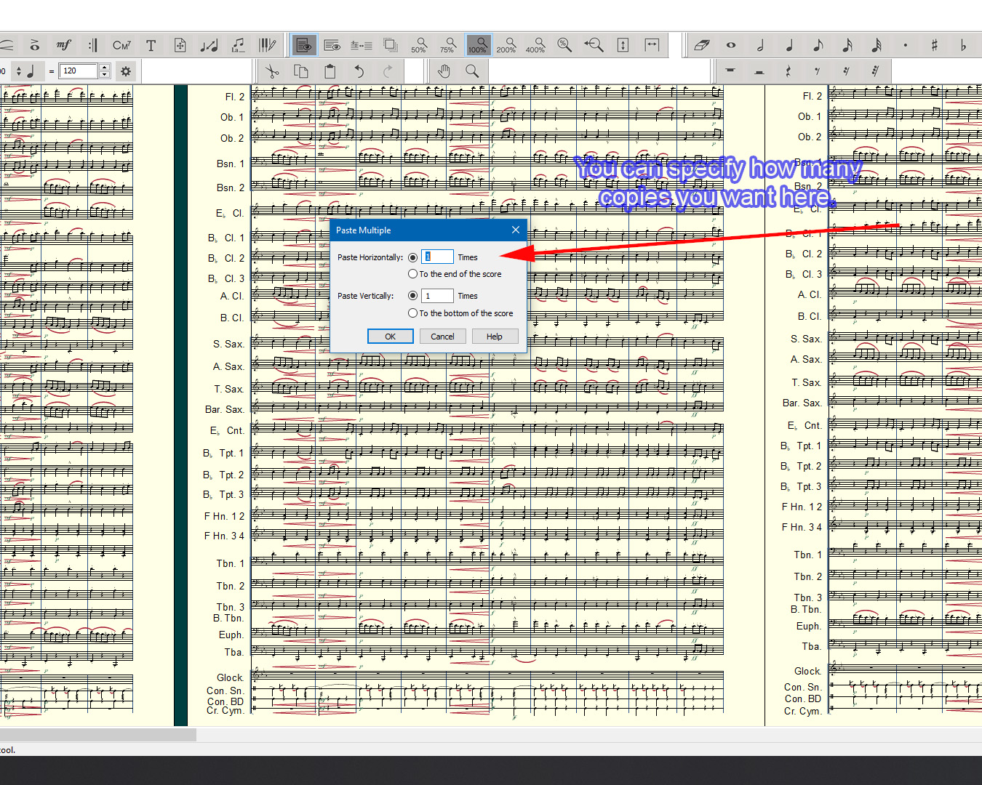The width and height of the screenshot is (982, 785).
Task: Click the Undo arrow icon
Action: click(x=359, y=71)
